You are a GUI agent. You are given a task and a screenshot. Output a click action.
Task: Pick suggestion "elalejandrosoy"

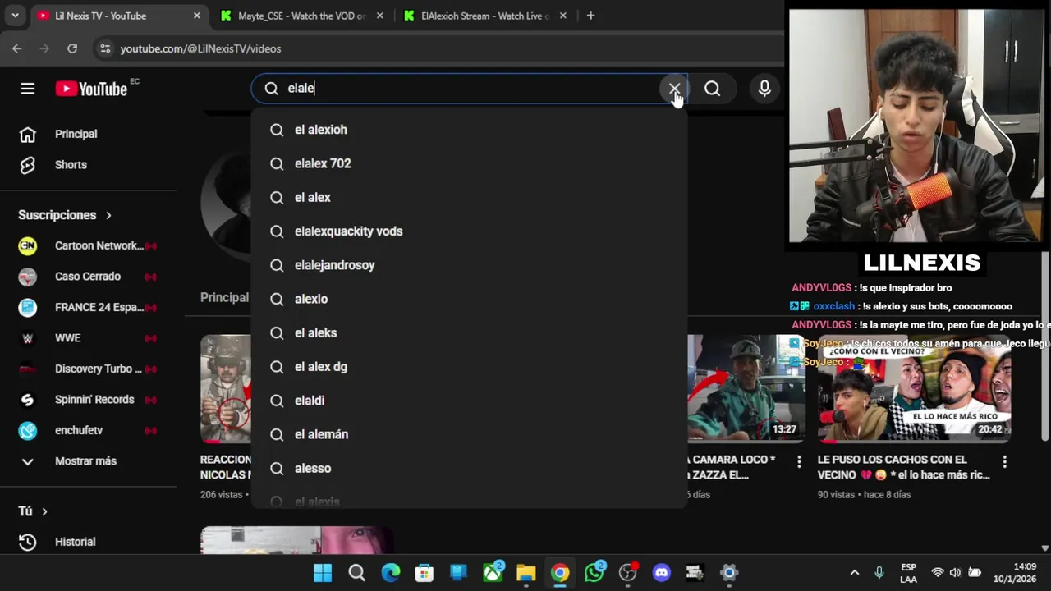tap(469, 265)
